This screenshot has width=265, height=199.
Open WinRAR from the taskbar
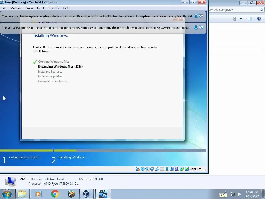(x=71, y=194)
